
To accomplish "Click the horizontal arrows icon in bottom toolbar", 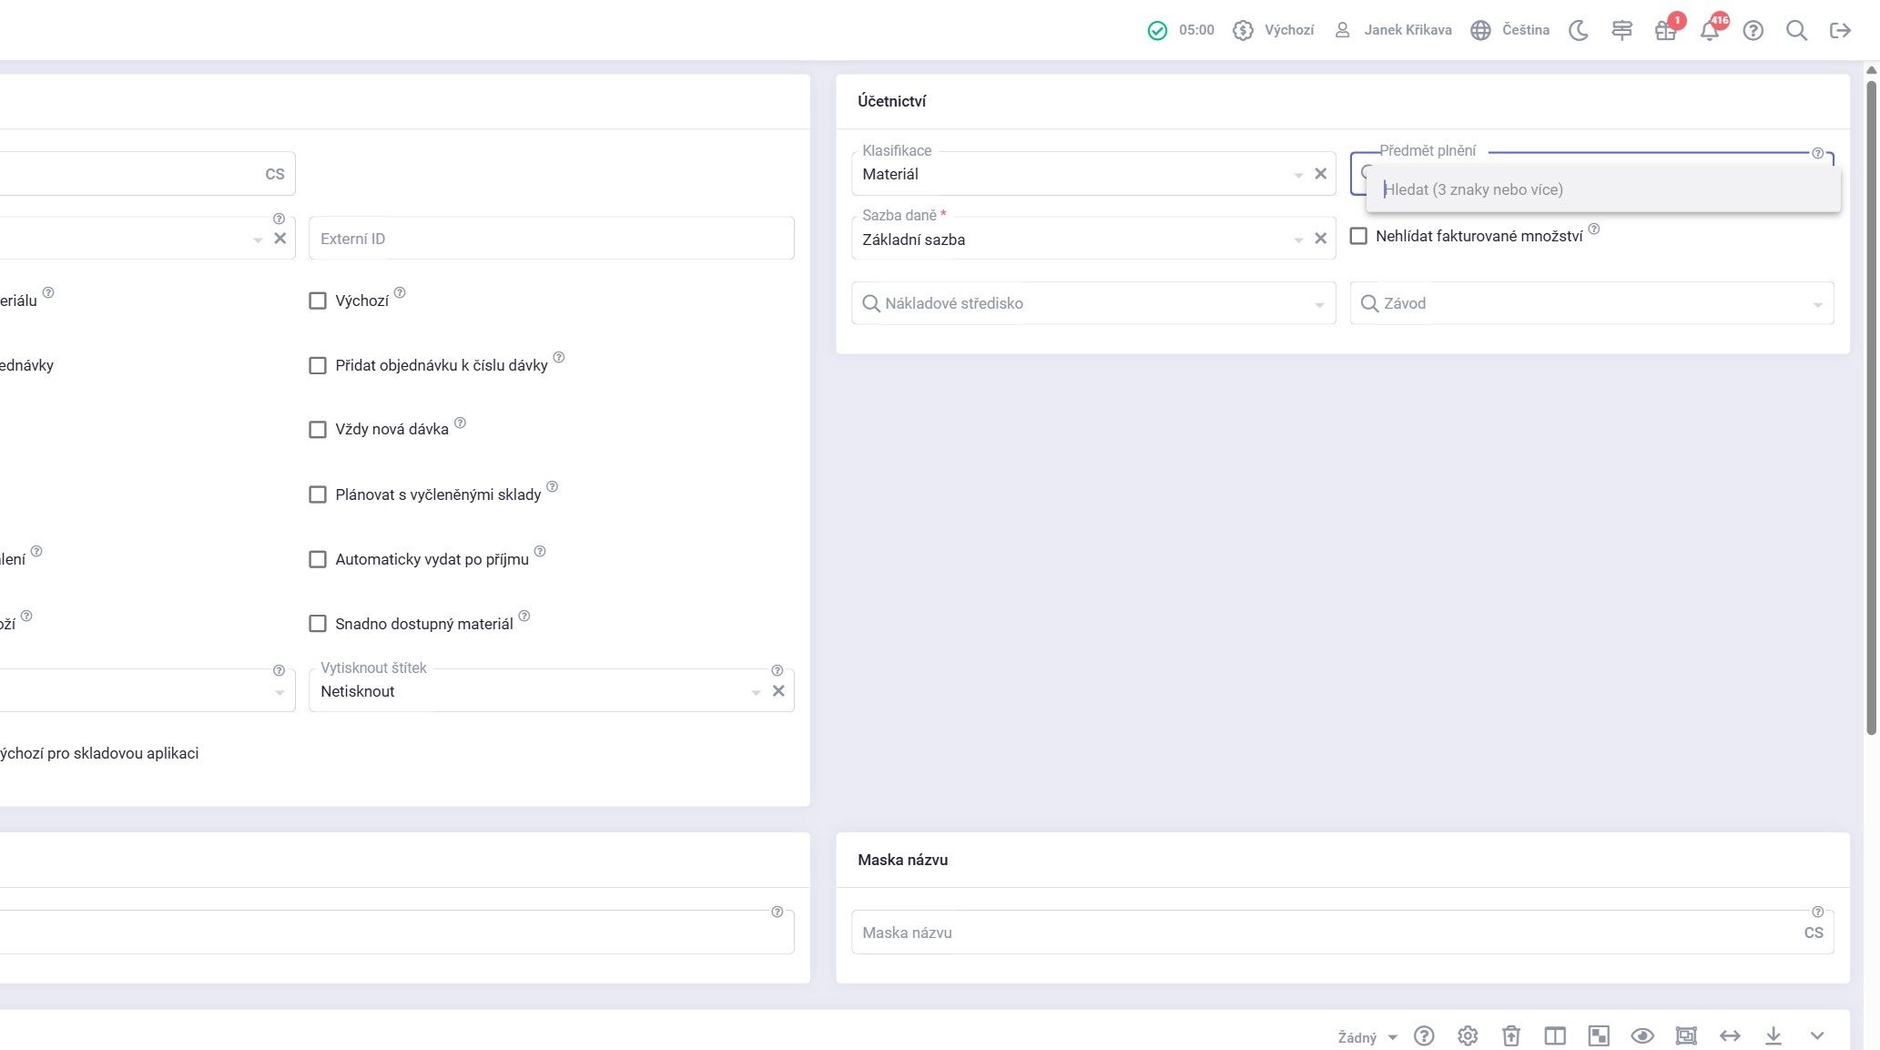I will pyautogui.click(x=1729, y=1035).
